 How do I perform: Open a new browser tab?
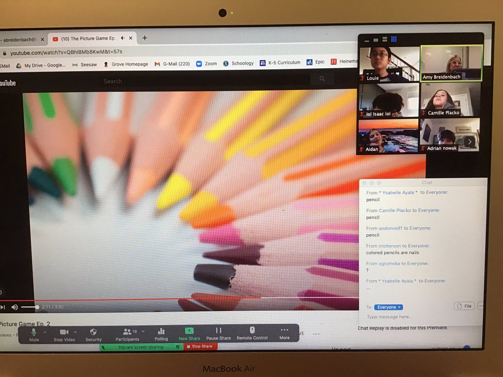pyautogui.click(x=145, y=38)
